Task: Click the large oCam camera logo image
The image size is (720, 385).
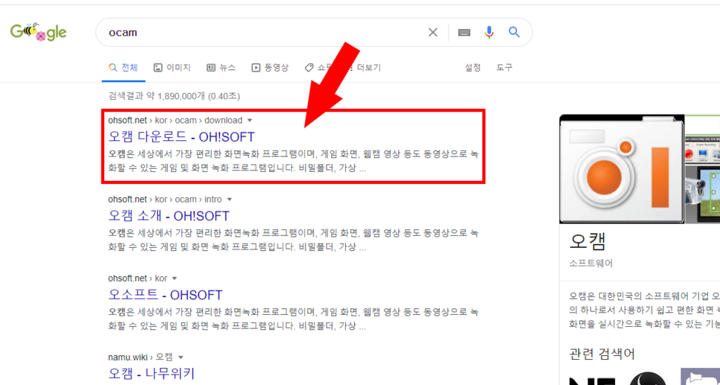Action: point(622,169)
